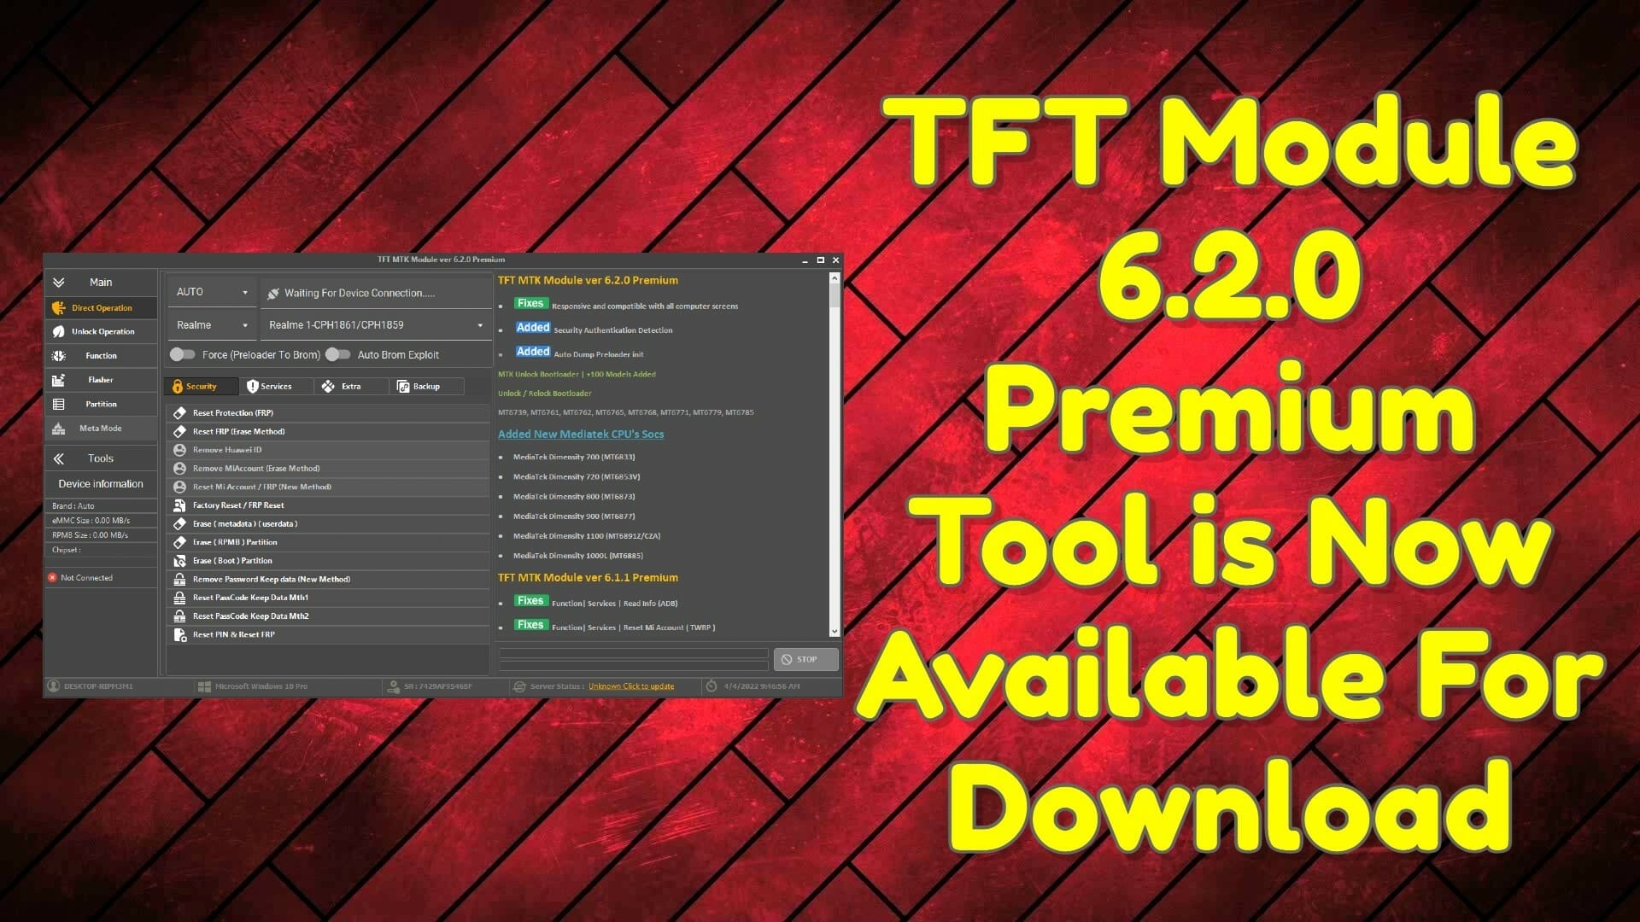The height and width of the screenshot is (922, 1640).
Task: Click the Server Status unknown link
Action: tap(630, 686)
